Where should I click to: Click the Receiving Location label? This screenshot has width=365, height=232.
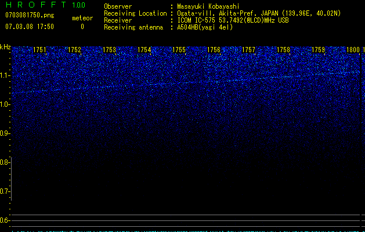(135, 13)
